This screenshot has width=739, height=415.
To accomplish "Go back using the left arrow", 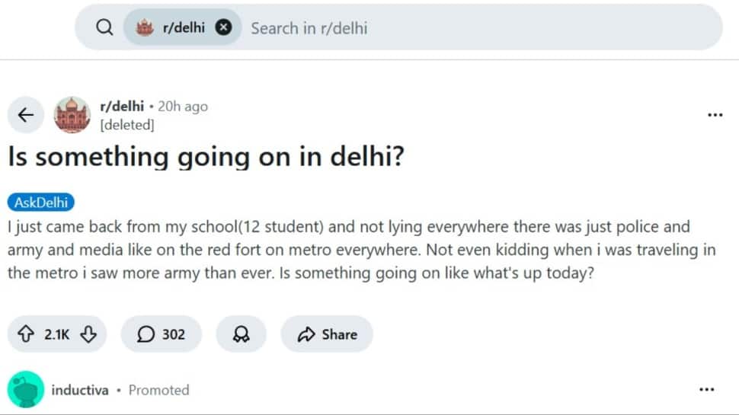I will [x=26, y=115].
